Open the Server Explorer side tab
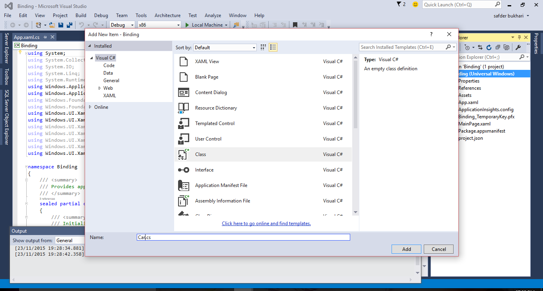Image resolution: width=543 pixels, height=291 pixels. tap(6, 48)
